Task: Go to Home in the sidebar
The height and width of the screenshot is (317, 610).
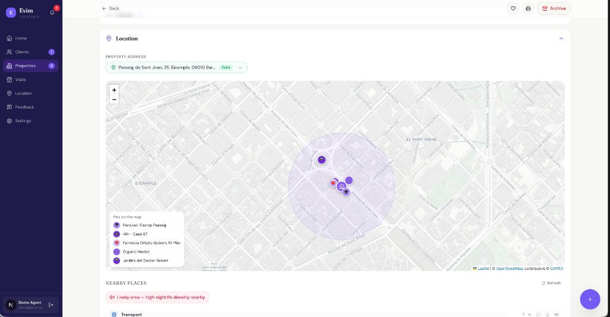Action: pyautogui.click(x=31, y=38)
